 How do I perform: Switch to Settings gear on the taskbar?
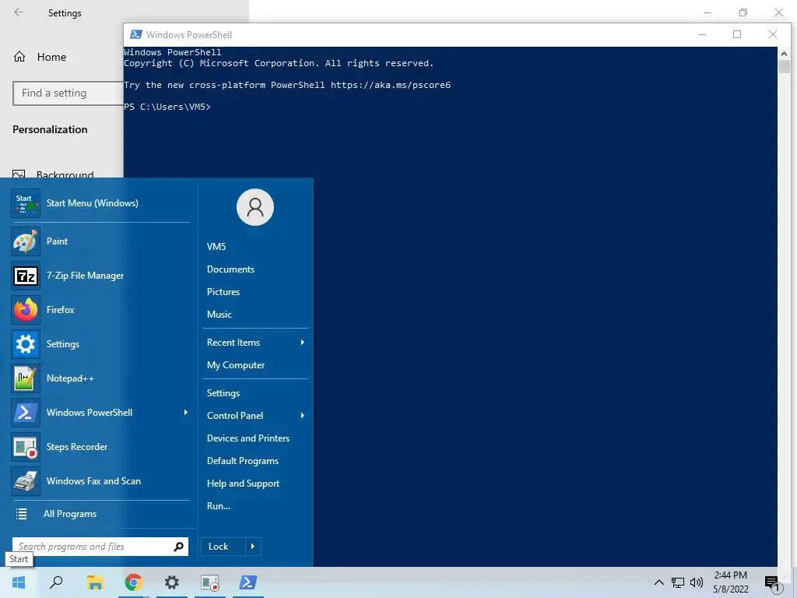click(x=172, y=582)
